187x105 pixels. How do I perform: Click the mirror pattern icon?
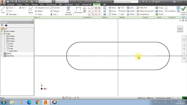coord(105,14)
